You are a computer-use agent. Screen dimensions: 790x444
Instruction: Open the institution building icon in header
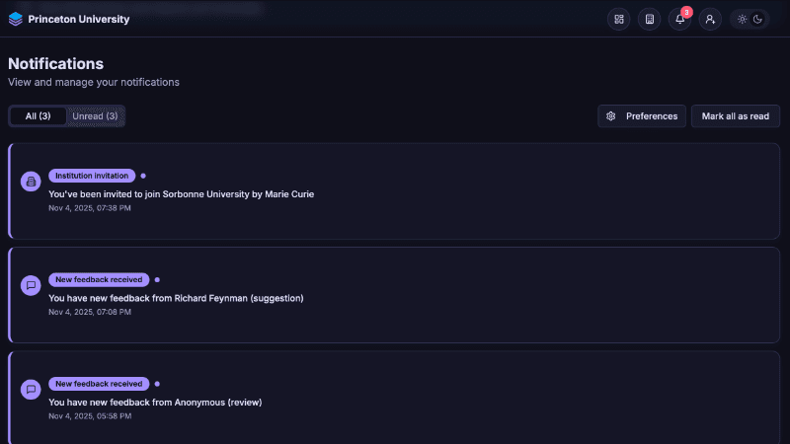coord(650,19)
